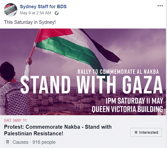View the 916 people attending count
Image resolution: width=167 pixels, height=148 pixels.
44,142
